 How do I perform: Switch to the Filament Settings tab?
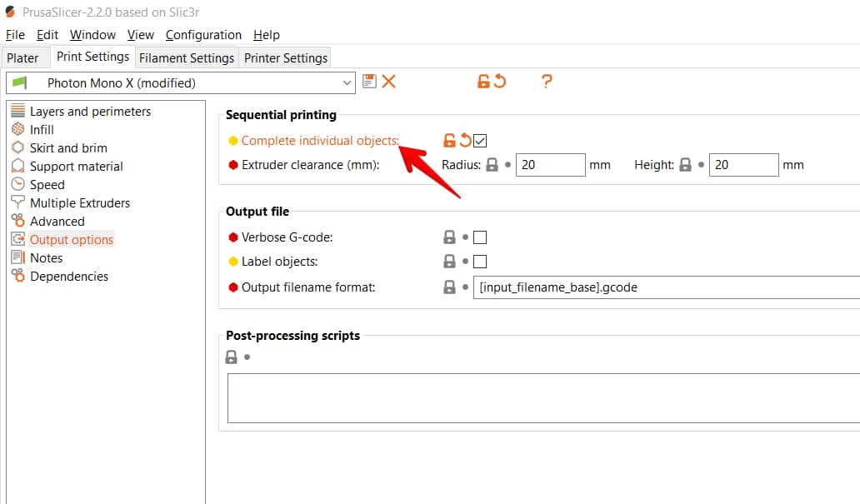pyautogui.click(x=187, y=57)
